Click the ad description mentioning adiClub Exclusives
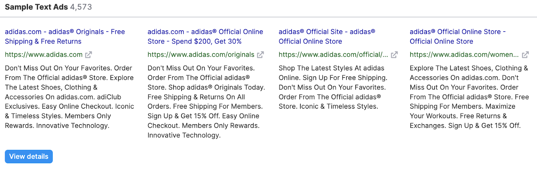 pyautogui.click(x=69, y=97)
